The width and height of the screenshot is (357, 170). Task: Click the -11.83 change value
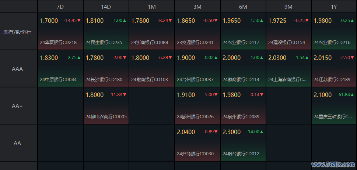tap(116, 95)
